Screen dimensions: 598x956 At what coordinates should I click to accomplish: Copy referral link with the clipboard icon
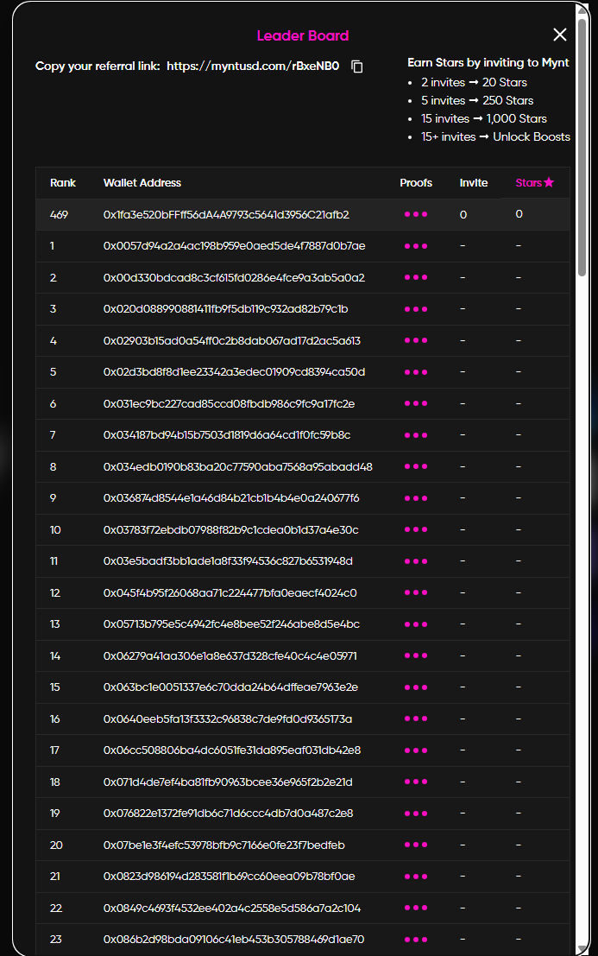[357, 66]
